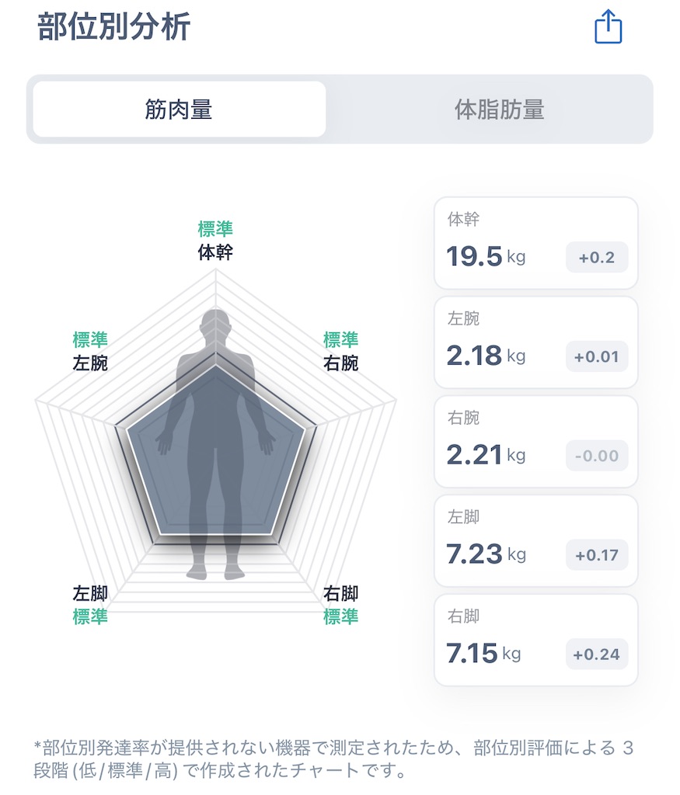Tap the human body silhouette icon

click(216, 443)
